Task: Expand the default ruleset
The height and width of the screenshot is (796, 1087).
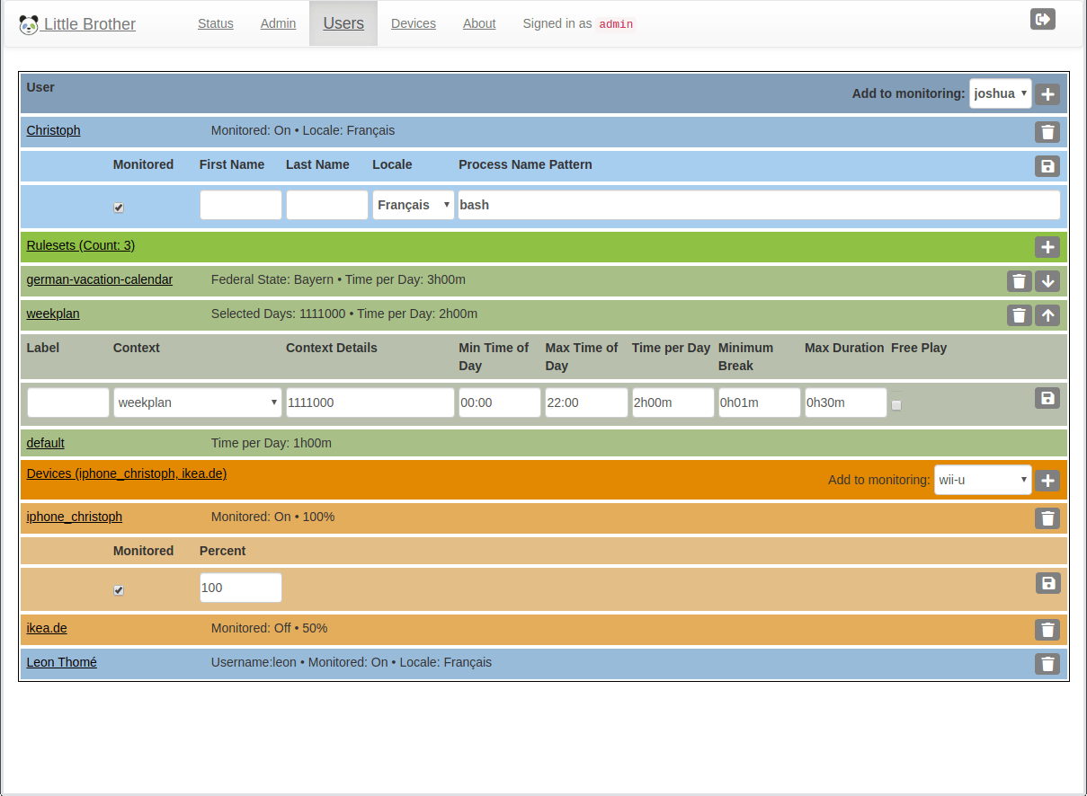Action: [x=45, y=443]
